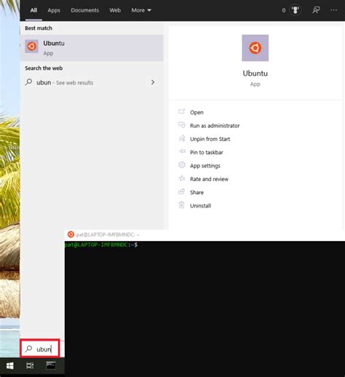Switch to the Apps search tab
Screen dimensions: 345x377
pyautogui.click(x=54, y=10)
